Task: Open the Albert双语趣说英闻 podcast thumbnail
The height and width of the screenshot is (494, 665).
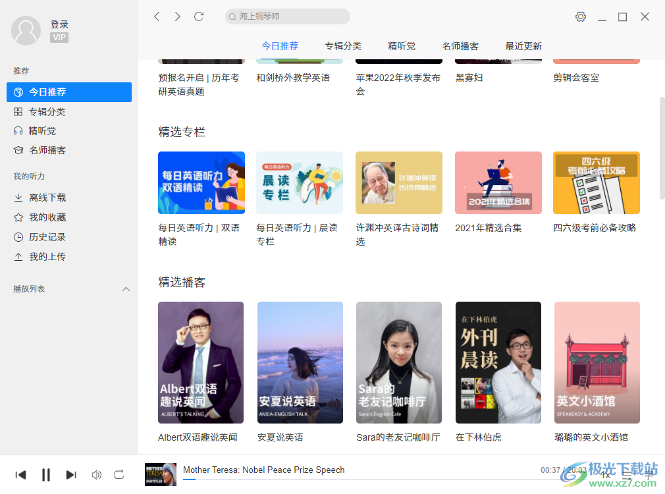Action: 200,362
